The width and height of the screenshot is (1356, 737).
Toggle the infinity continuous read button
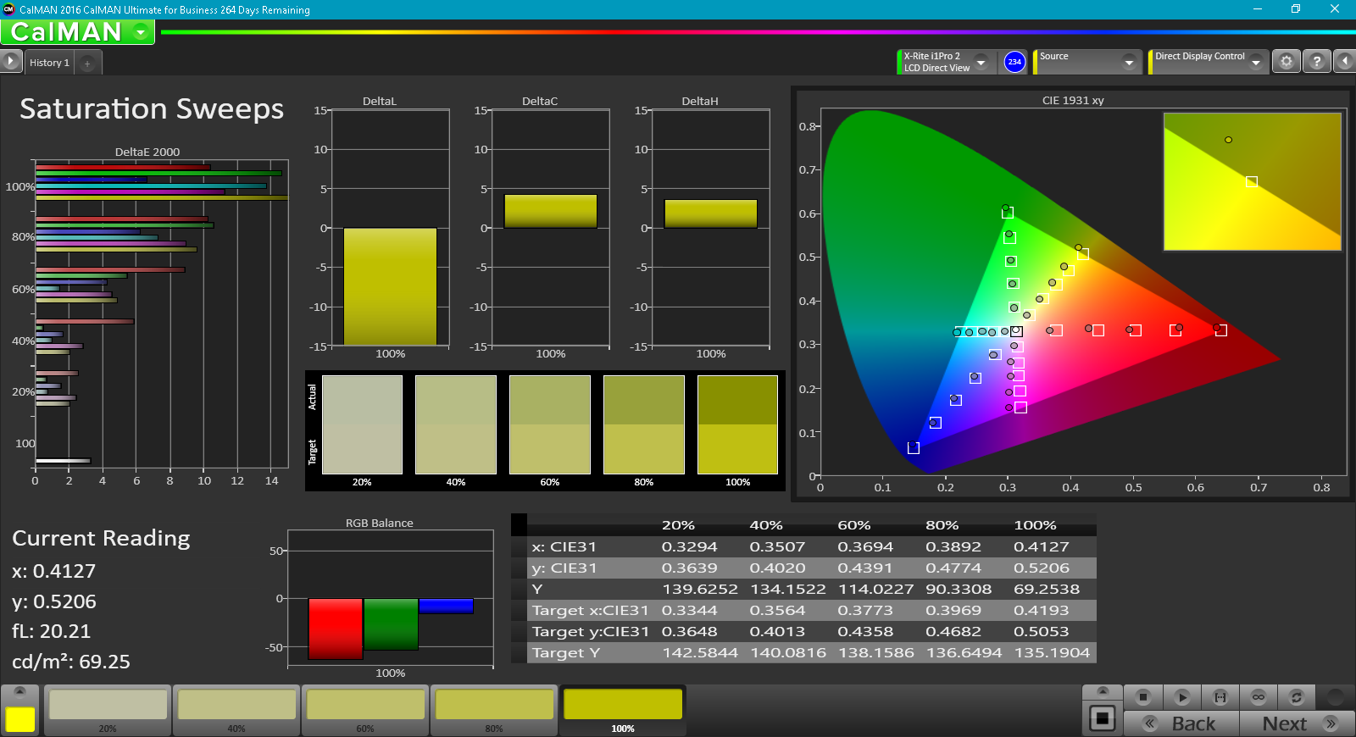(1259, 697)
